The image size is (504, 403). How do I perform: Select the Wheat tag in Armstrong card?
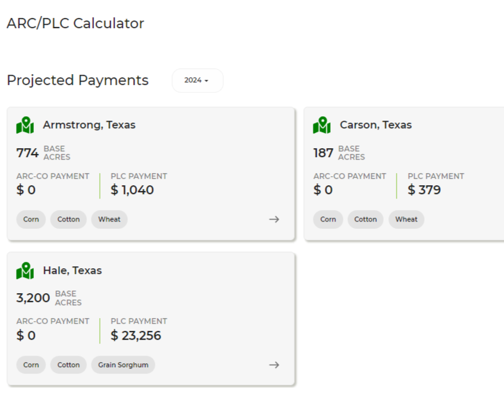coord(109,219)
